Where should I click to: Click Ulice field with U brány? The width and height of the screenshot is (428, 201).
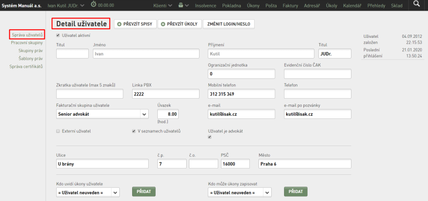click(x=102, y=164)
